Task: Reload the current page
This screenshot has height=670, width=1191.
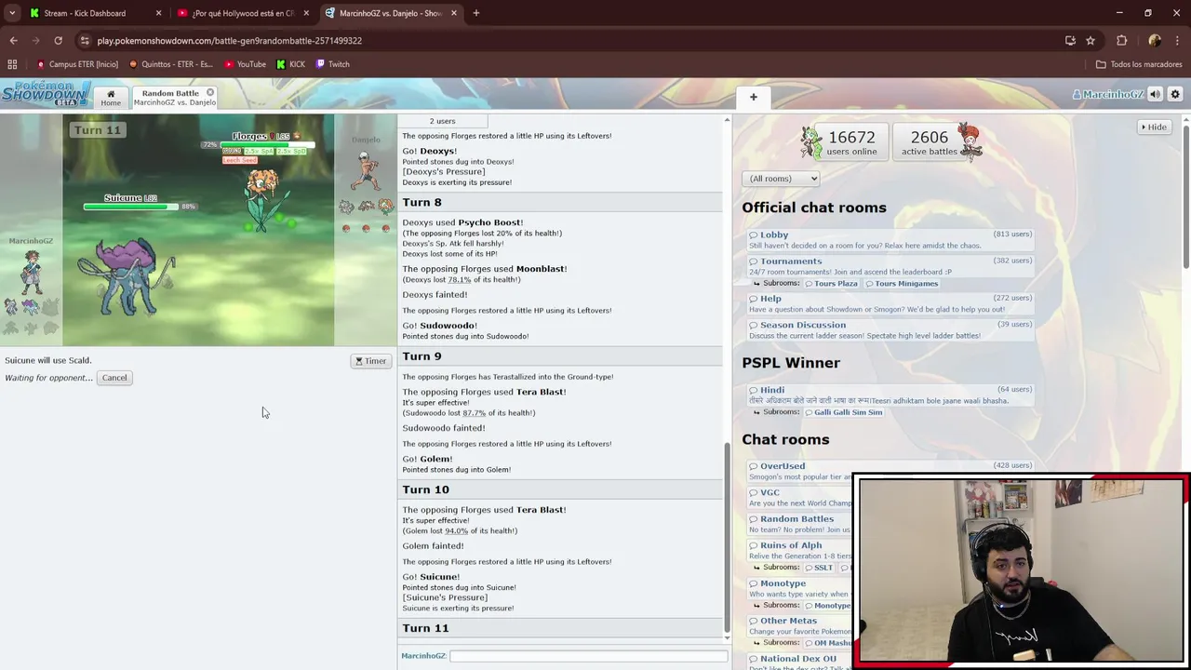Action: point(59,41)
